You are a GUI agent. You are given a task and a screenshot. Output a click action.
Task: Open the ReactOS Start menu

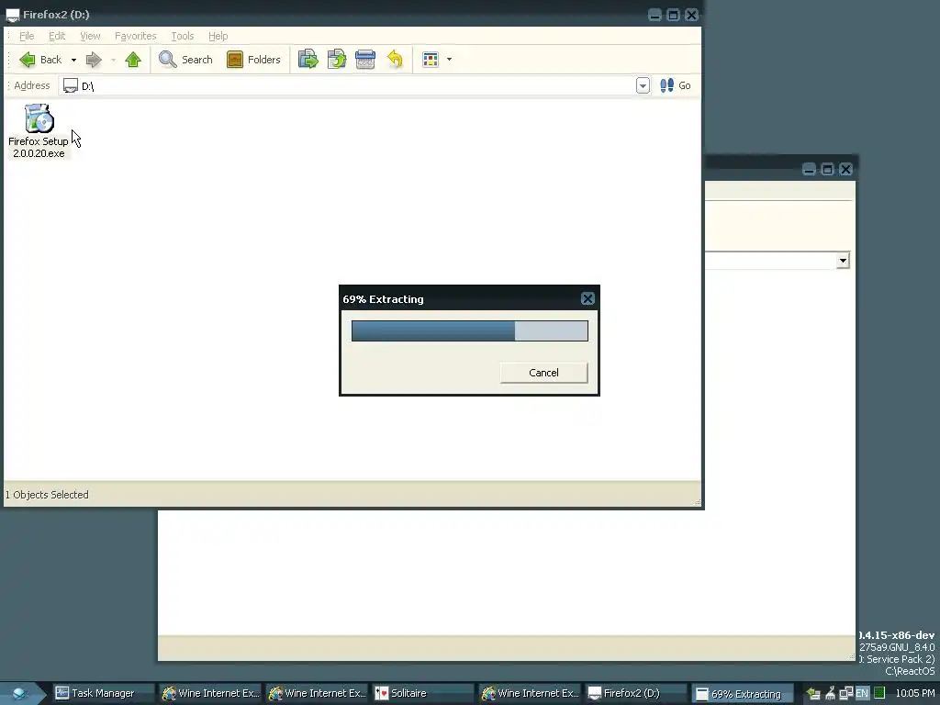pyautogui.click(x=22, y=693)
